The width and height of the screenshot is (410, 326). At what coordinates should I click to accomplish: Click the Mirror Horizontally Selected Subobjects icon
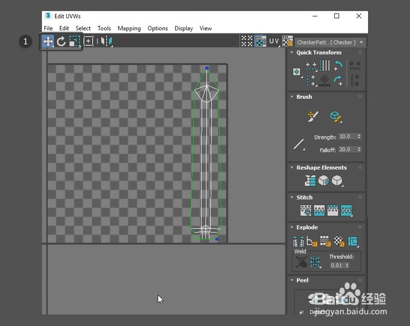pos(107,41)
